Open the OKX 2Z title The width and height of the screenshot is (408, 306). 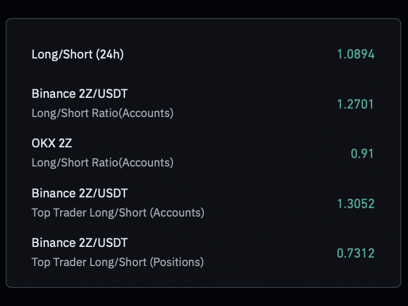coord(52,143)
